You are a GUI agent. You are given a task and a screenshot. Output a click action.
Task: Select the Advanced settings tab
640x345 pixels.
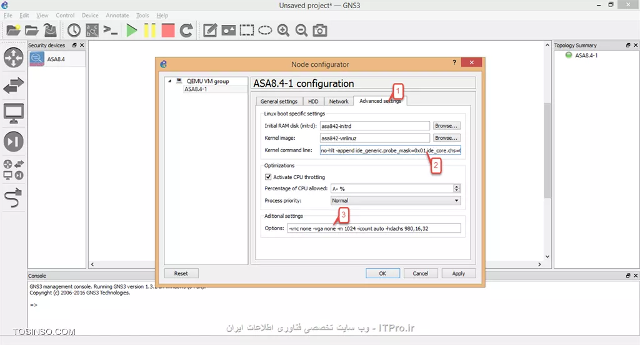click(x=380, y=101)
